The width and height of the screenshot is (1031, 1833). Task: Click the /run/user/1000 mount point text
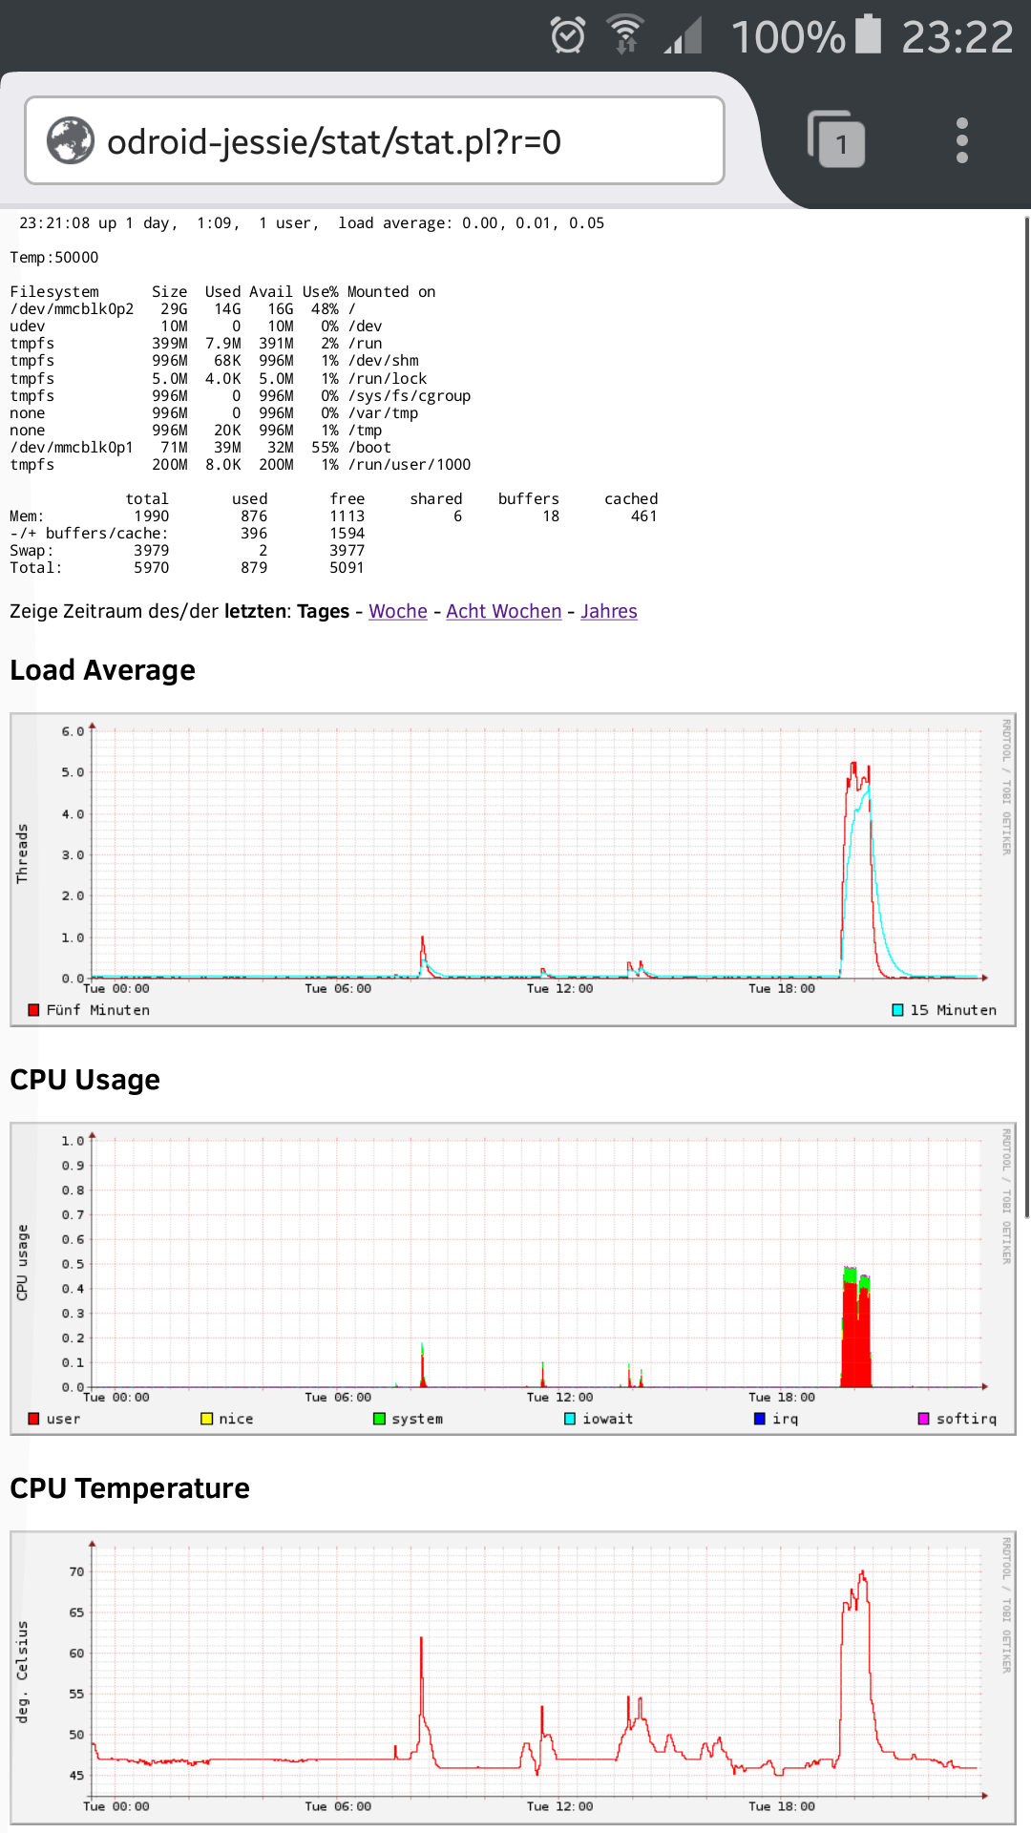[x=410, y=465]
